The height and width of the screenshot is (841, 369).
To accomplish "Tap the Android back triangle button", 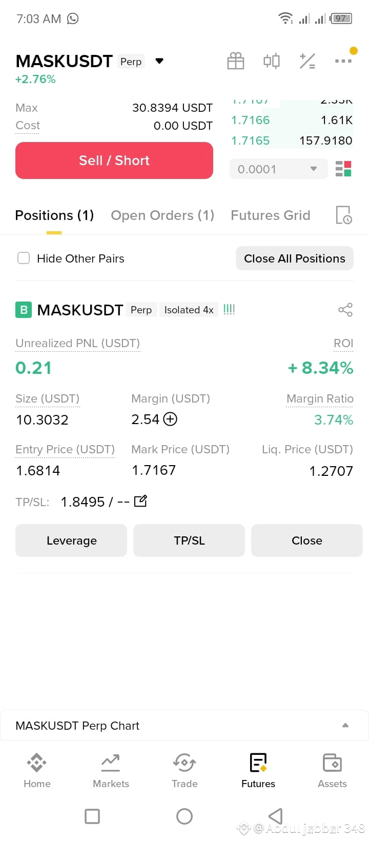I will click(x=276, y=816).
